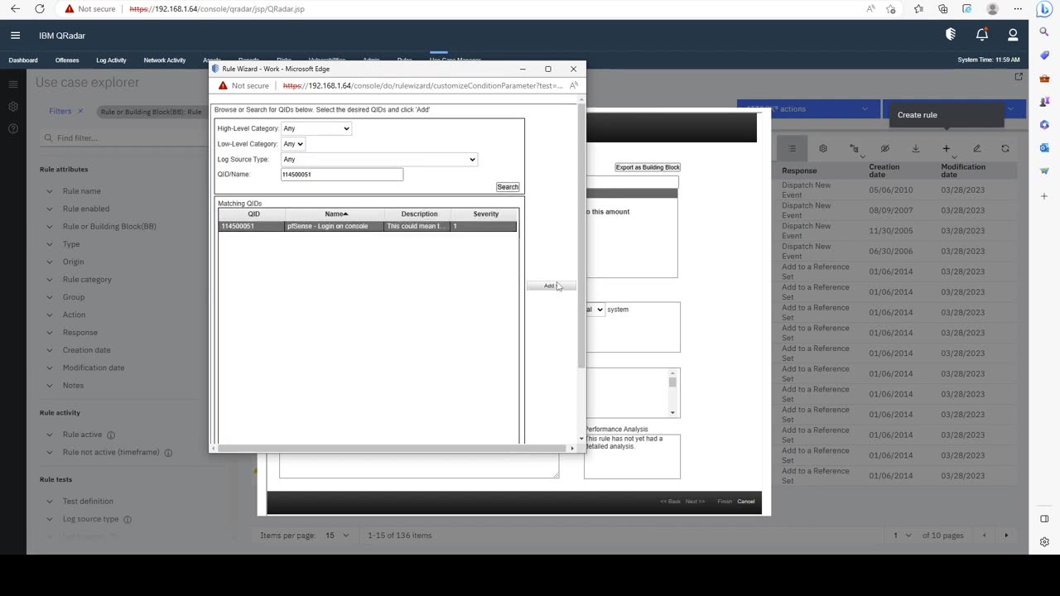
Task: Select list view icon in rules toolbar
Action: pos(792,149)
